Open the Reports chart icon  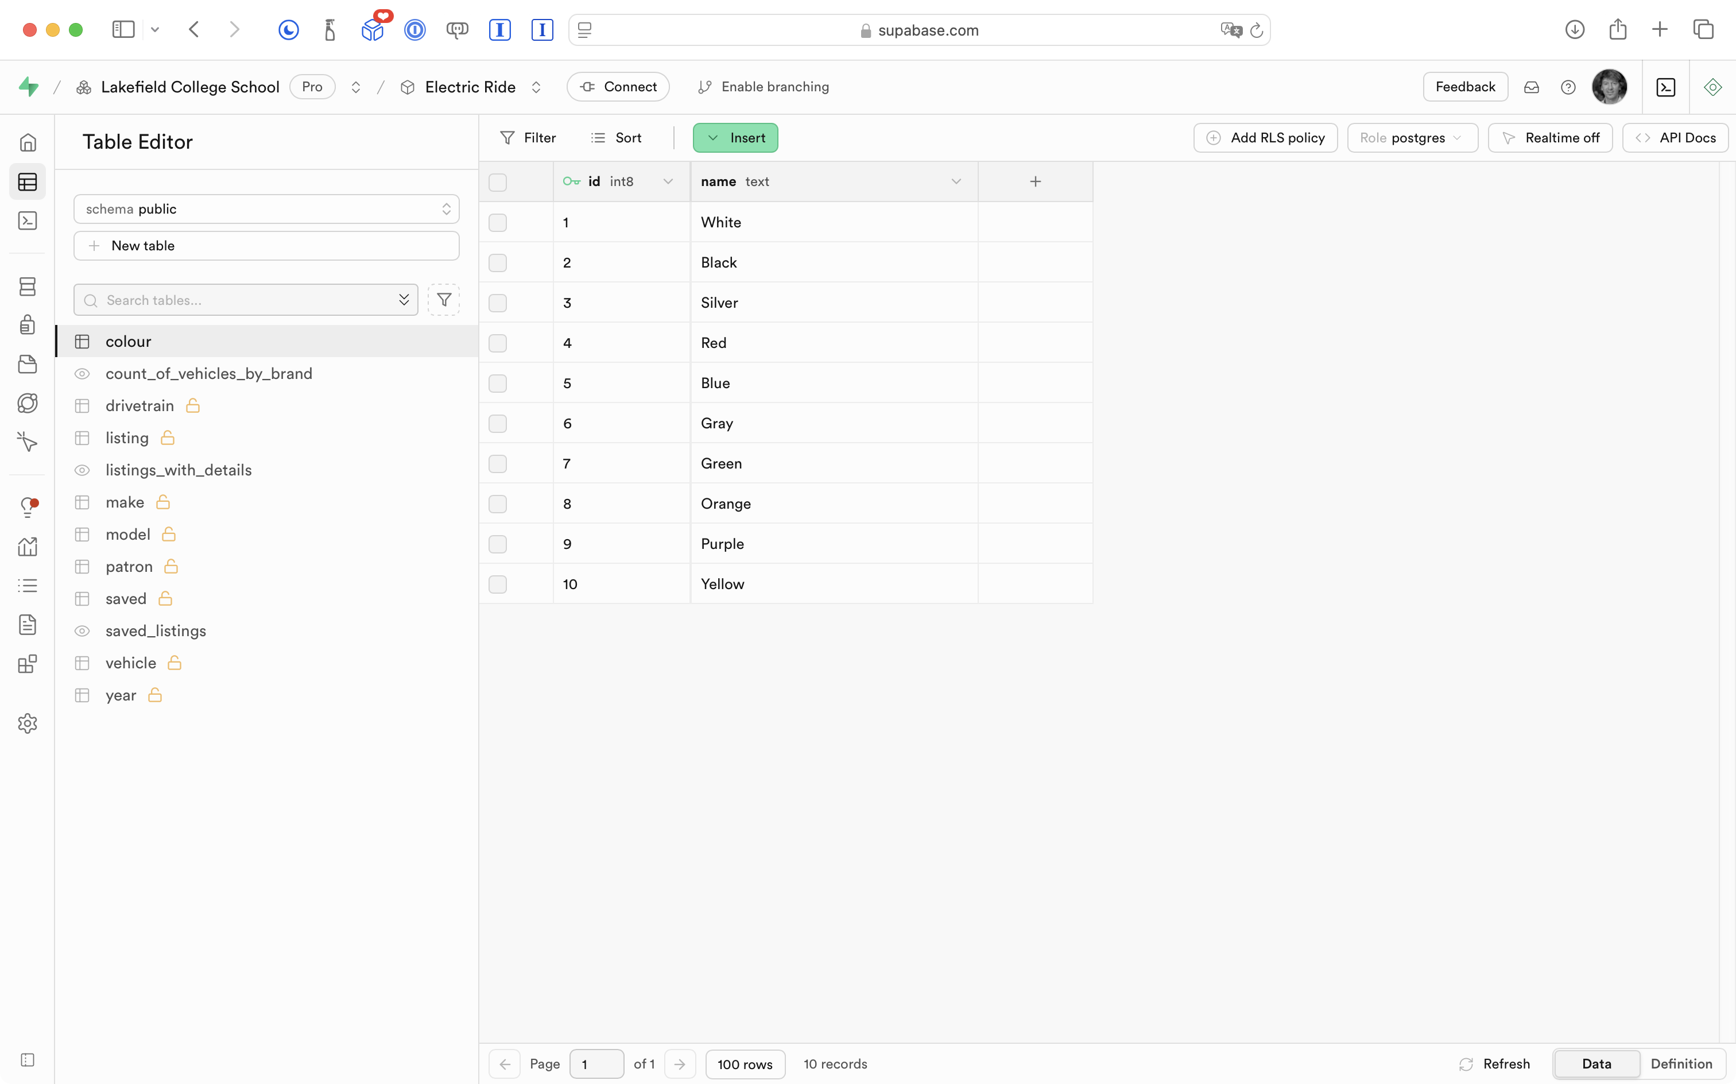(x=27, y=547)
